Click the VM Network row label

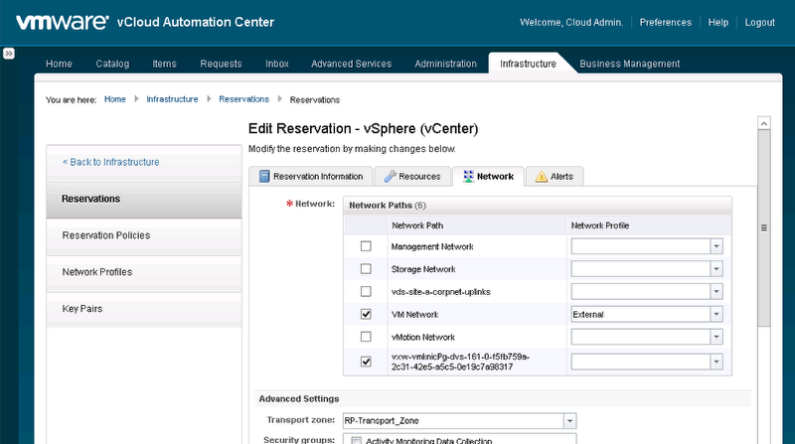coord(414,315)
